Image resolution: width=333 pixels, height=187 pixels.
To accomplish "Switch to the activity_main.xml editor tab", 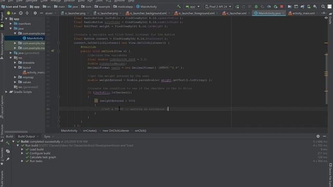I will click(303, 13).
